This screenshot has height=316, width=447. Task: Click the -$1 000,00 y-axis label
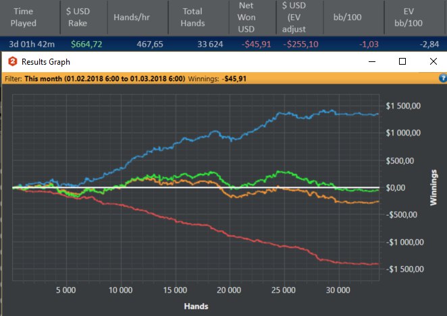(x=405, y=243)
